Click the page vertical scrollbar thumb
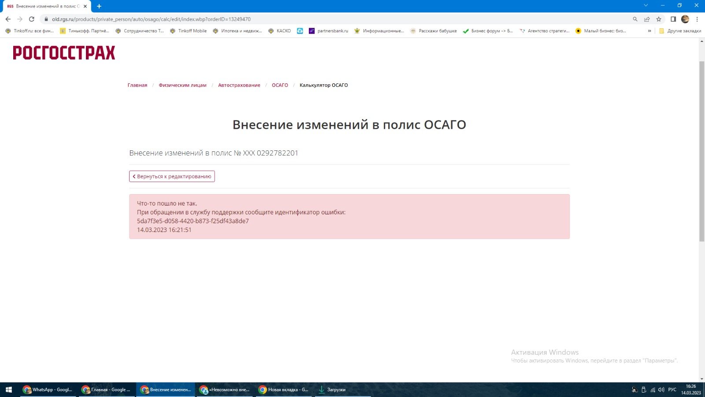Screen dimensions: 705x397 702,151
